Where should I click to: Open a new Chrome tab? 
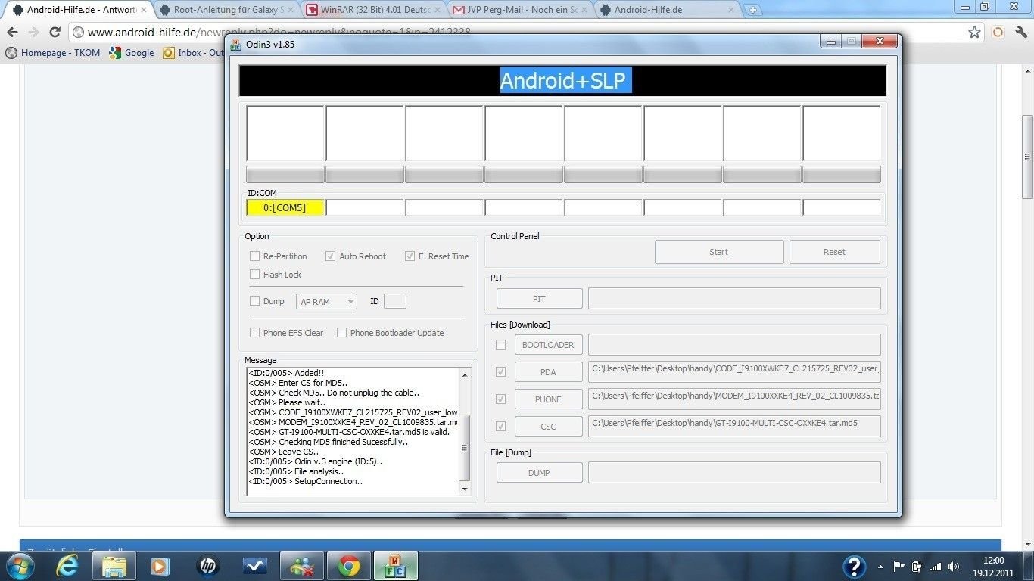pyautogui.click(x=752, y=10)
